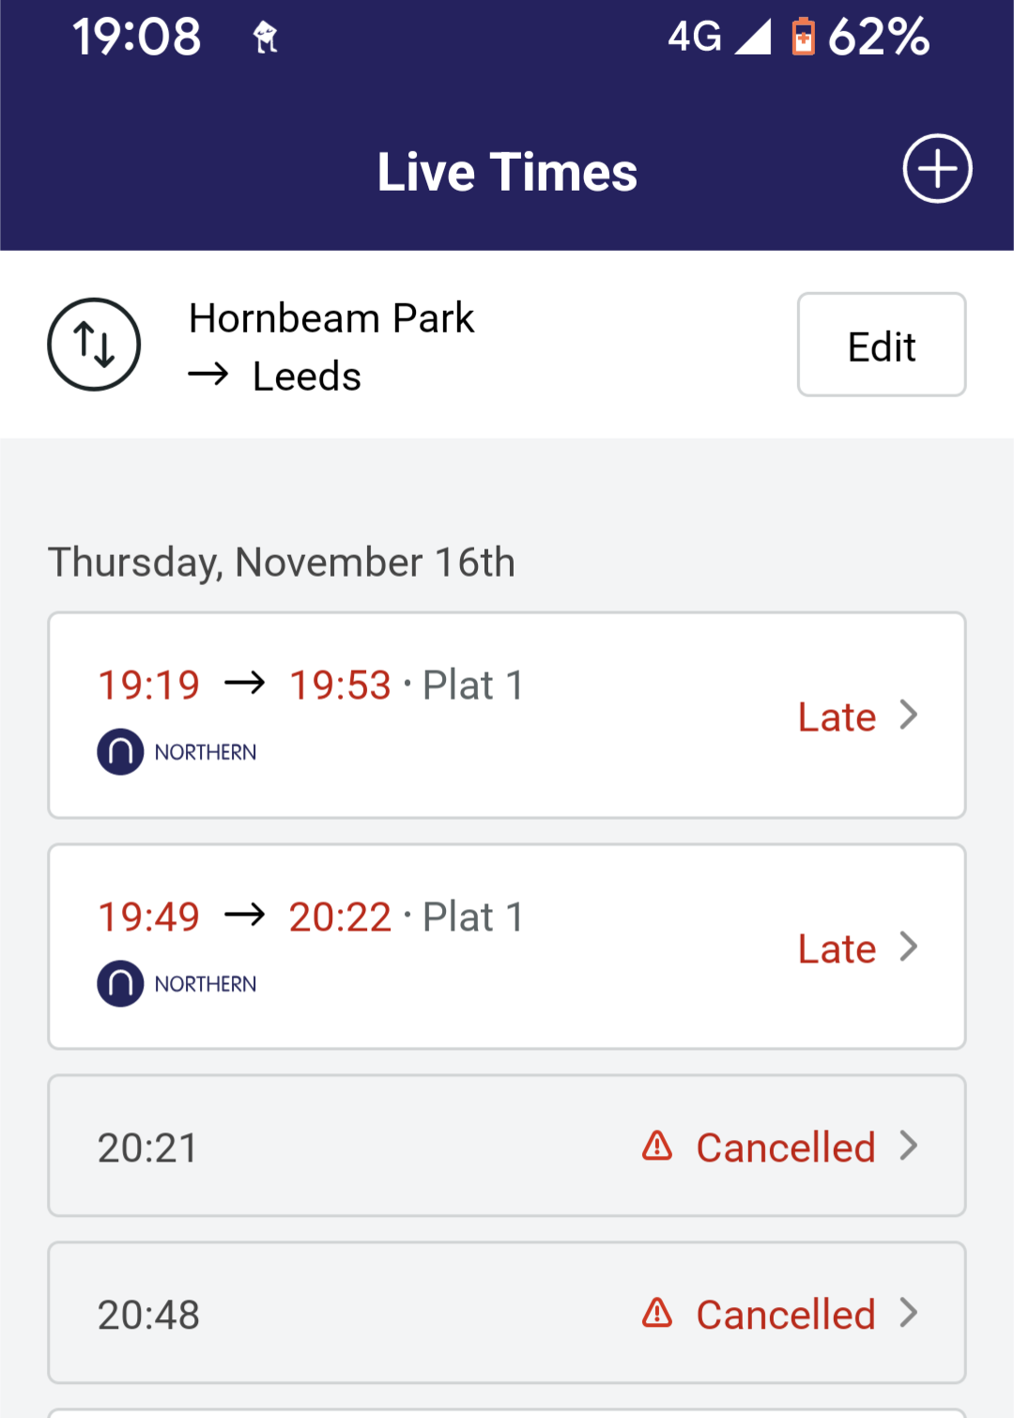Image resolution: width=1014 pixels, height=1418 pixels.
Task: Tap the add journey plus icon
Action: click(937, 169)
